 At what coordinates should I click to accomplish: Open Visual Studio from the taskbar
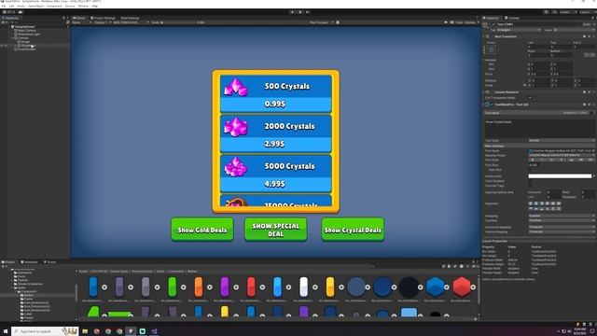(x=154, y=331)
